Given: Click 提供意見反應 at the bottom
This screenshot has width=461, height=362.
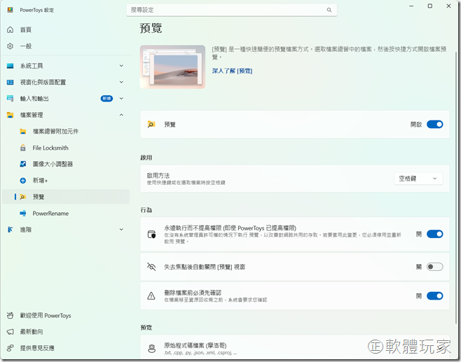Looking at the screenshot, I should click(x=36, y=348).
